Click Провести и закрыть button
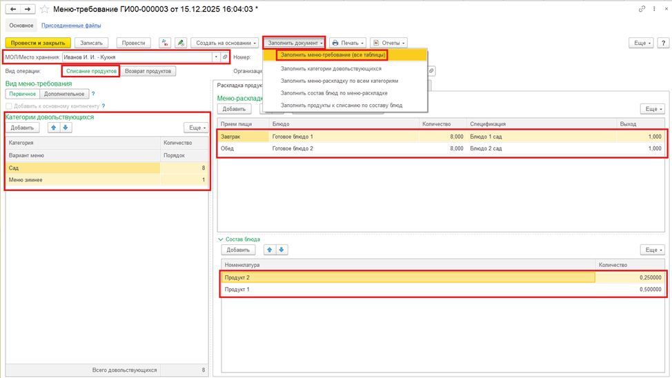The height and width of the screenshot is (378, 672). coord(38,43)
